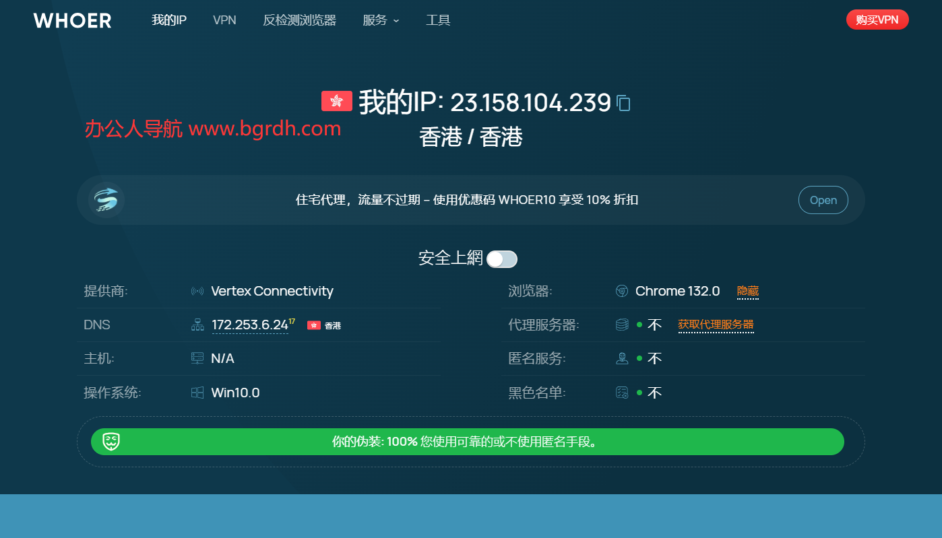Viewport: 942px width, 538px height.
Task: Open the 获取代理服务器 link
Action: pos(716,325)
